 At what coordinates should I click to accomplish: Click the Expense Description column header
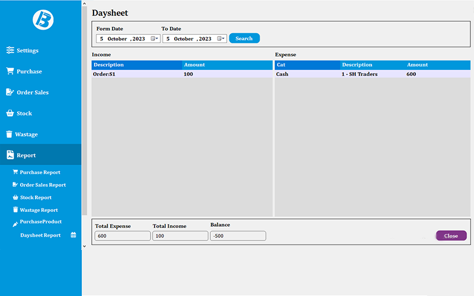[373, 65]
